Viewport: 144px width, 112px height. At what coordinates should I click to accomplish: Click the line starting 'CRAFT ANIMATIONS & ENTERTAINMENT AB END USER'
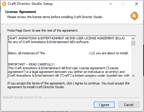pos(66,38)
